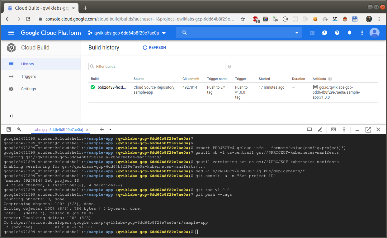
Task: Click the Cloud Shell terminal prompt cursor
Action: pyautogui.click(x=197, y=232)
